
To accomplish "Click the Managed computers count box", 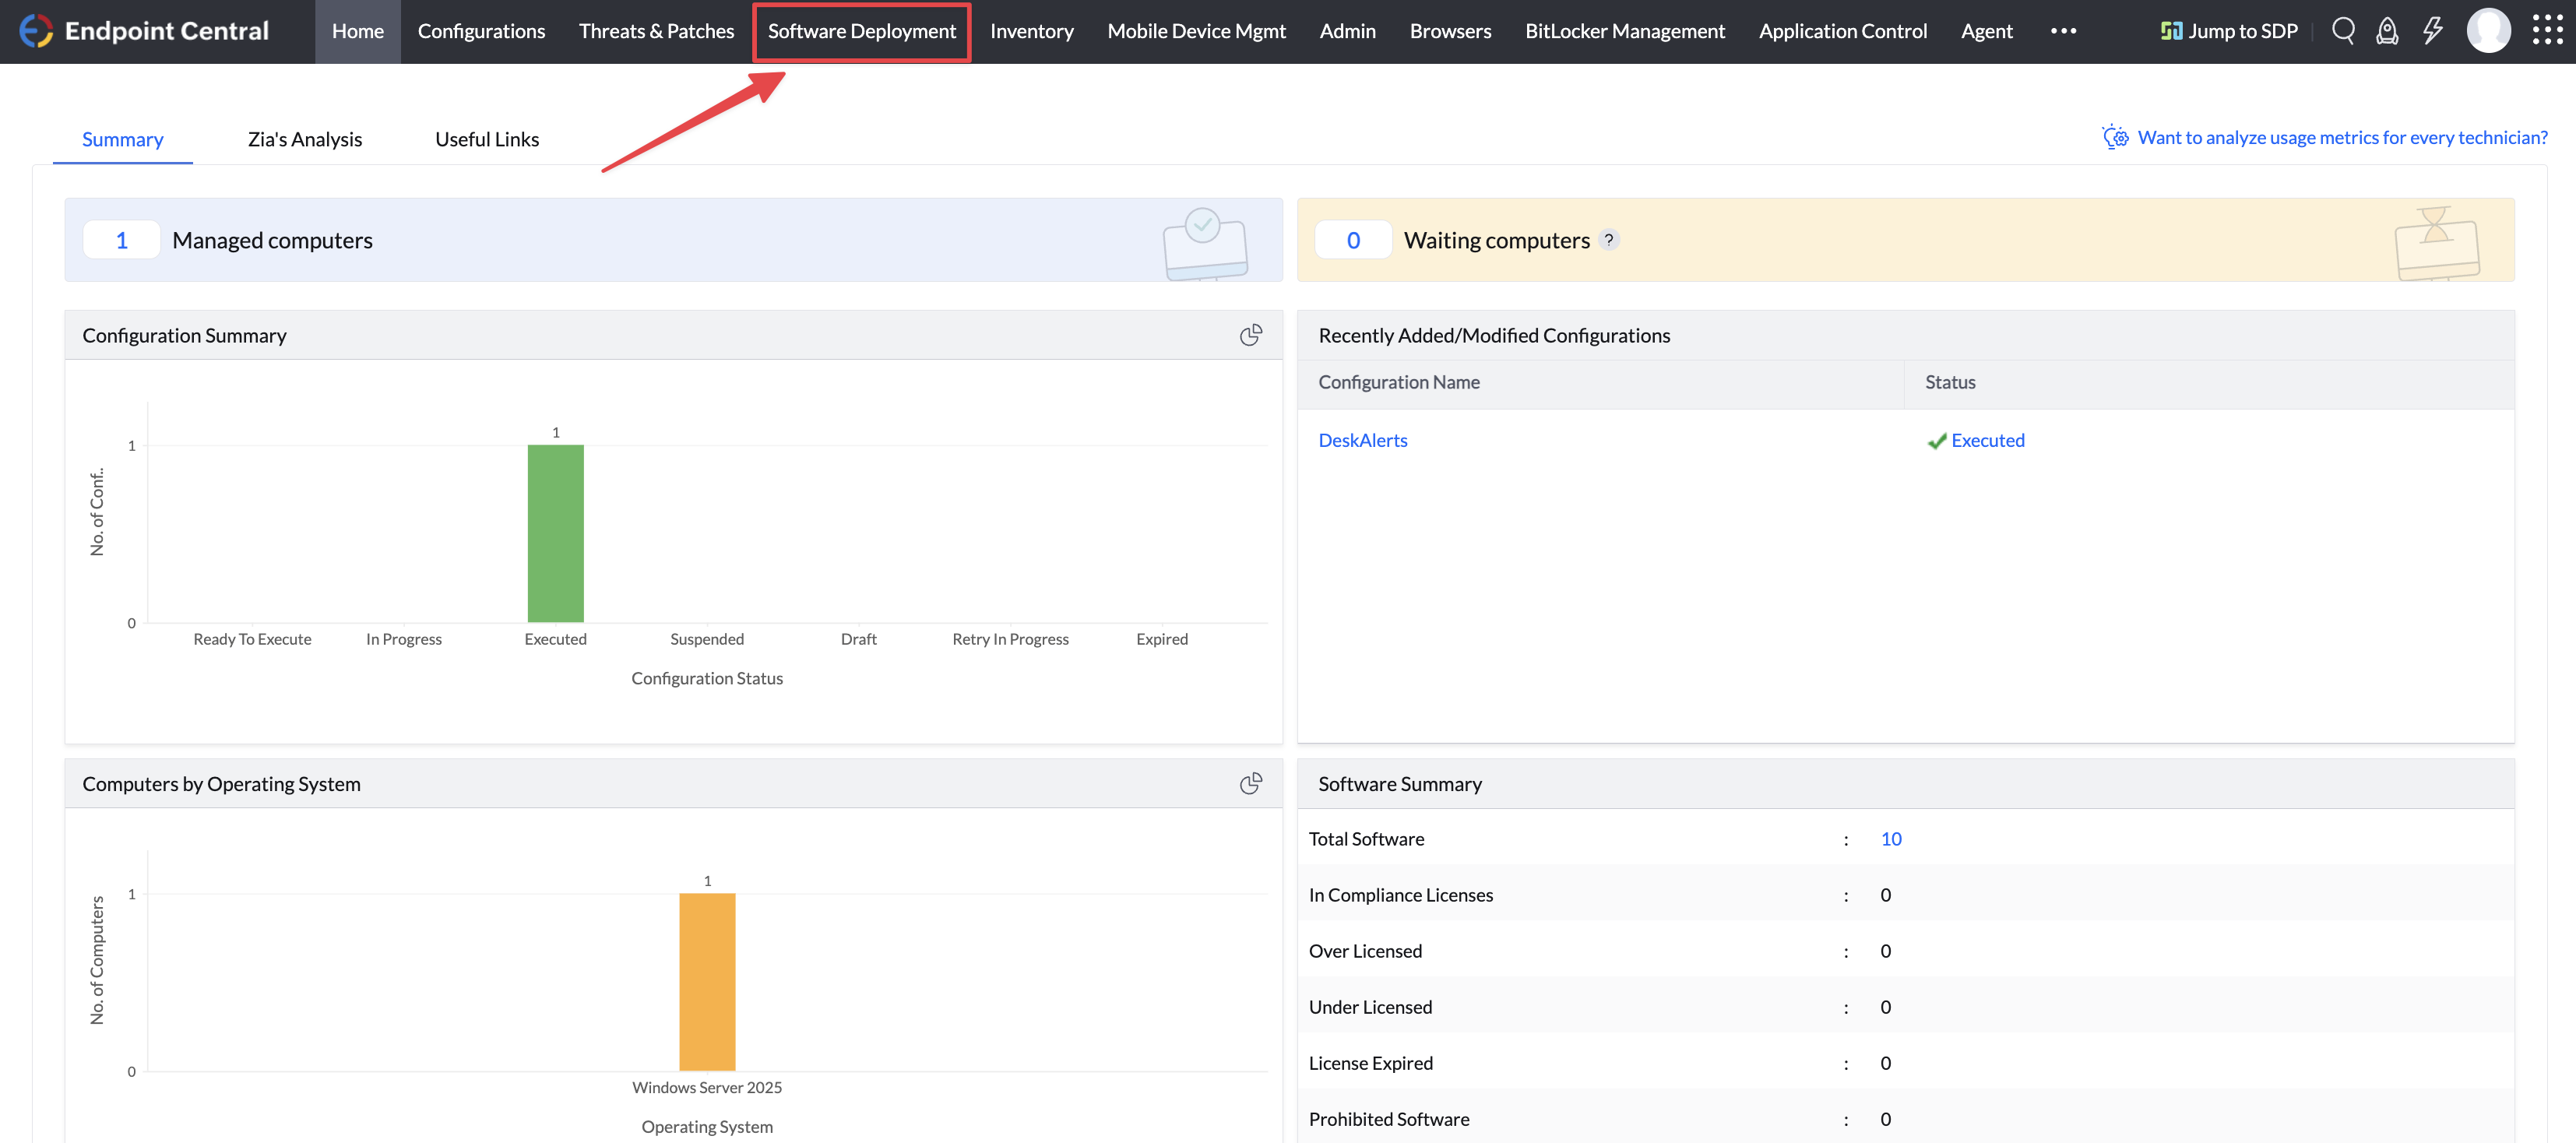I will 122,240.
